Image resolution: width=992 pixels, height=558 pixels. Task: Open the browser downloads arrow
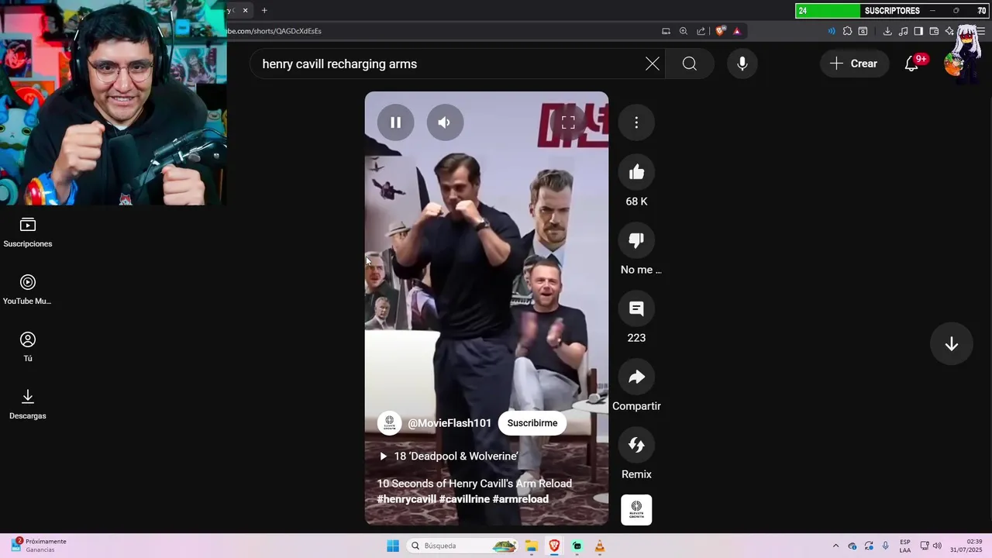[887, 31]
